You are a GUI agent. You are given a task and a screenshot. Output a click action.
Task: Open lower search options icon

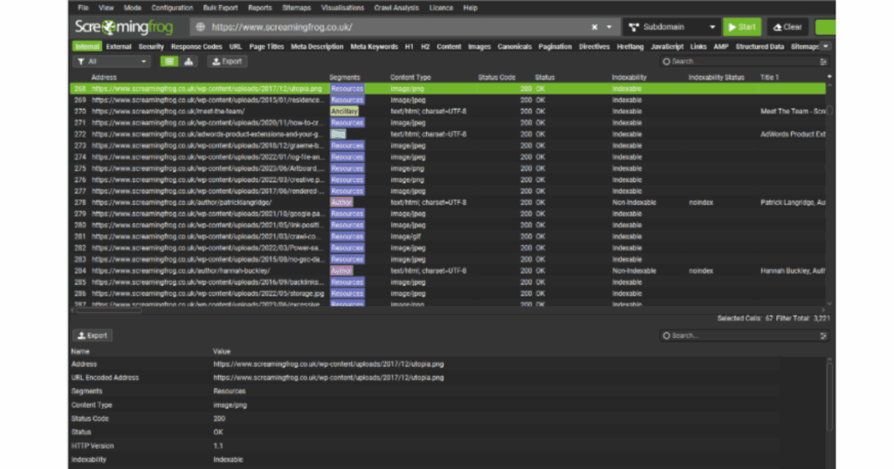coord(823,336)
